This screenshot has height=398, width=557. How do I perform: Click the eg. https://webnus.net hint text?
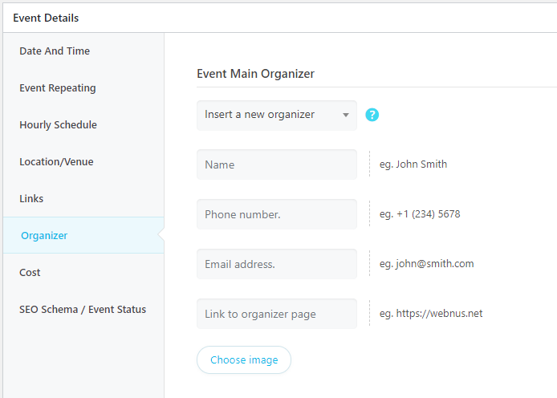431,314
